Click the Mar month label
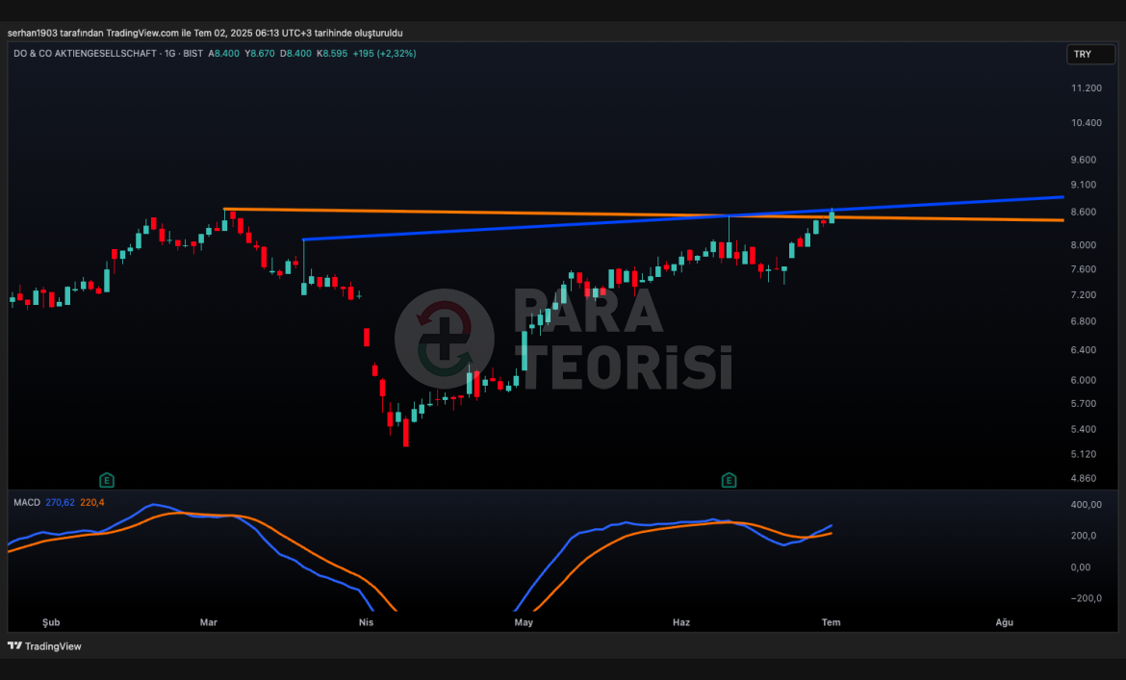The width and height of the screenshot is (1126, 680). 208,622
